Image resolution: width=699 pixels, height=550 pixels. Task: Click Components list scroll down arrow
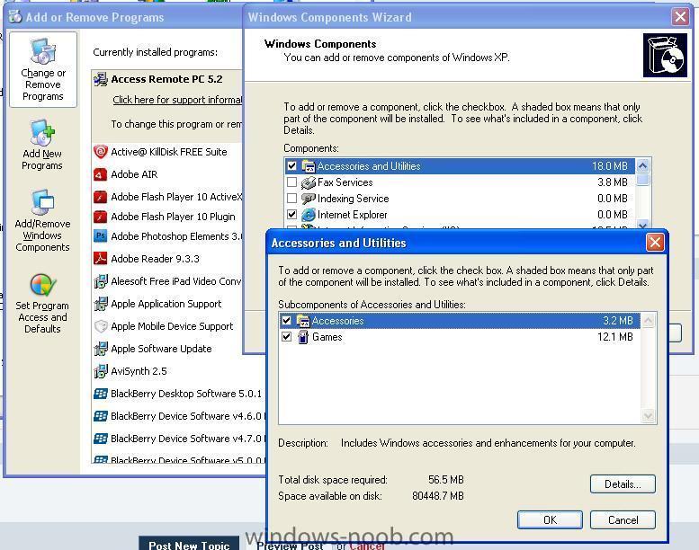coord(642,226)
